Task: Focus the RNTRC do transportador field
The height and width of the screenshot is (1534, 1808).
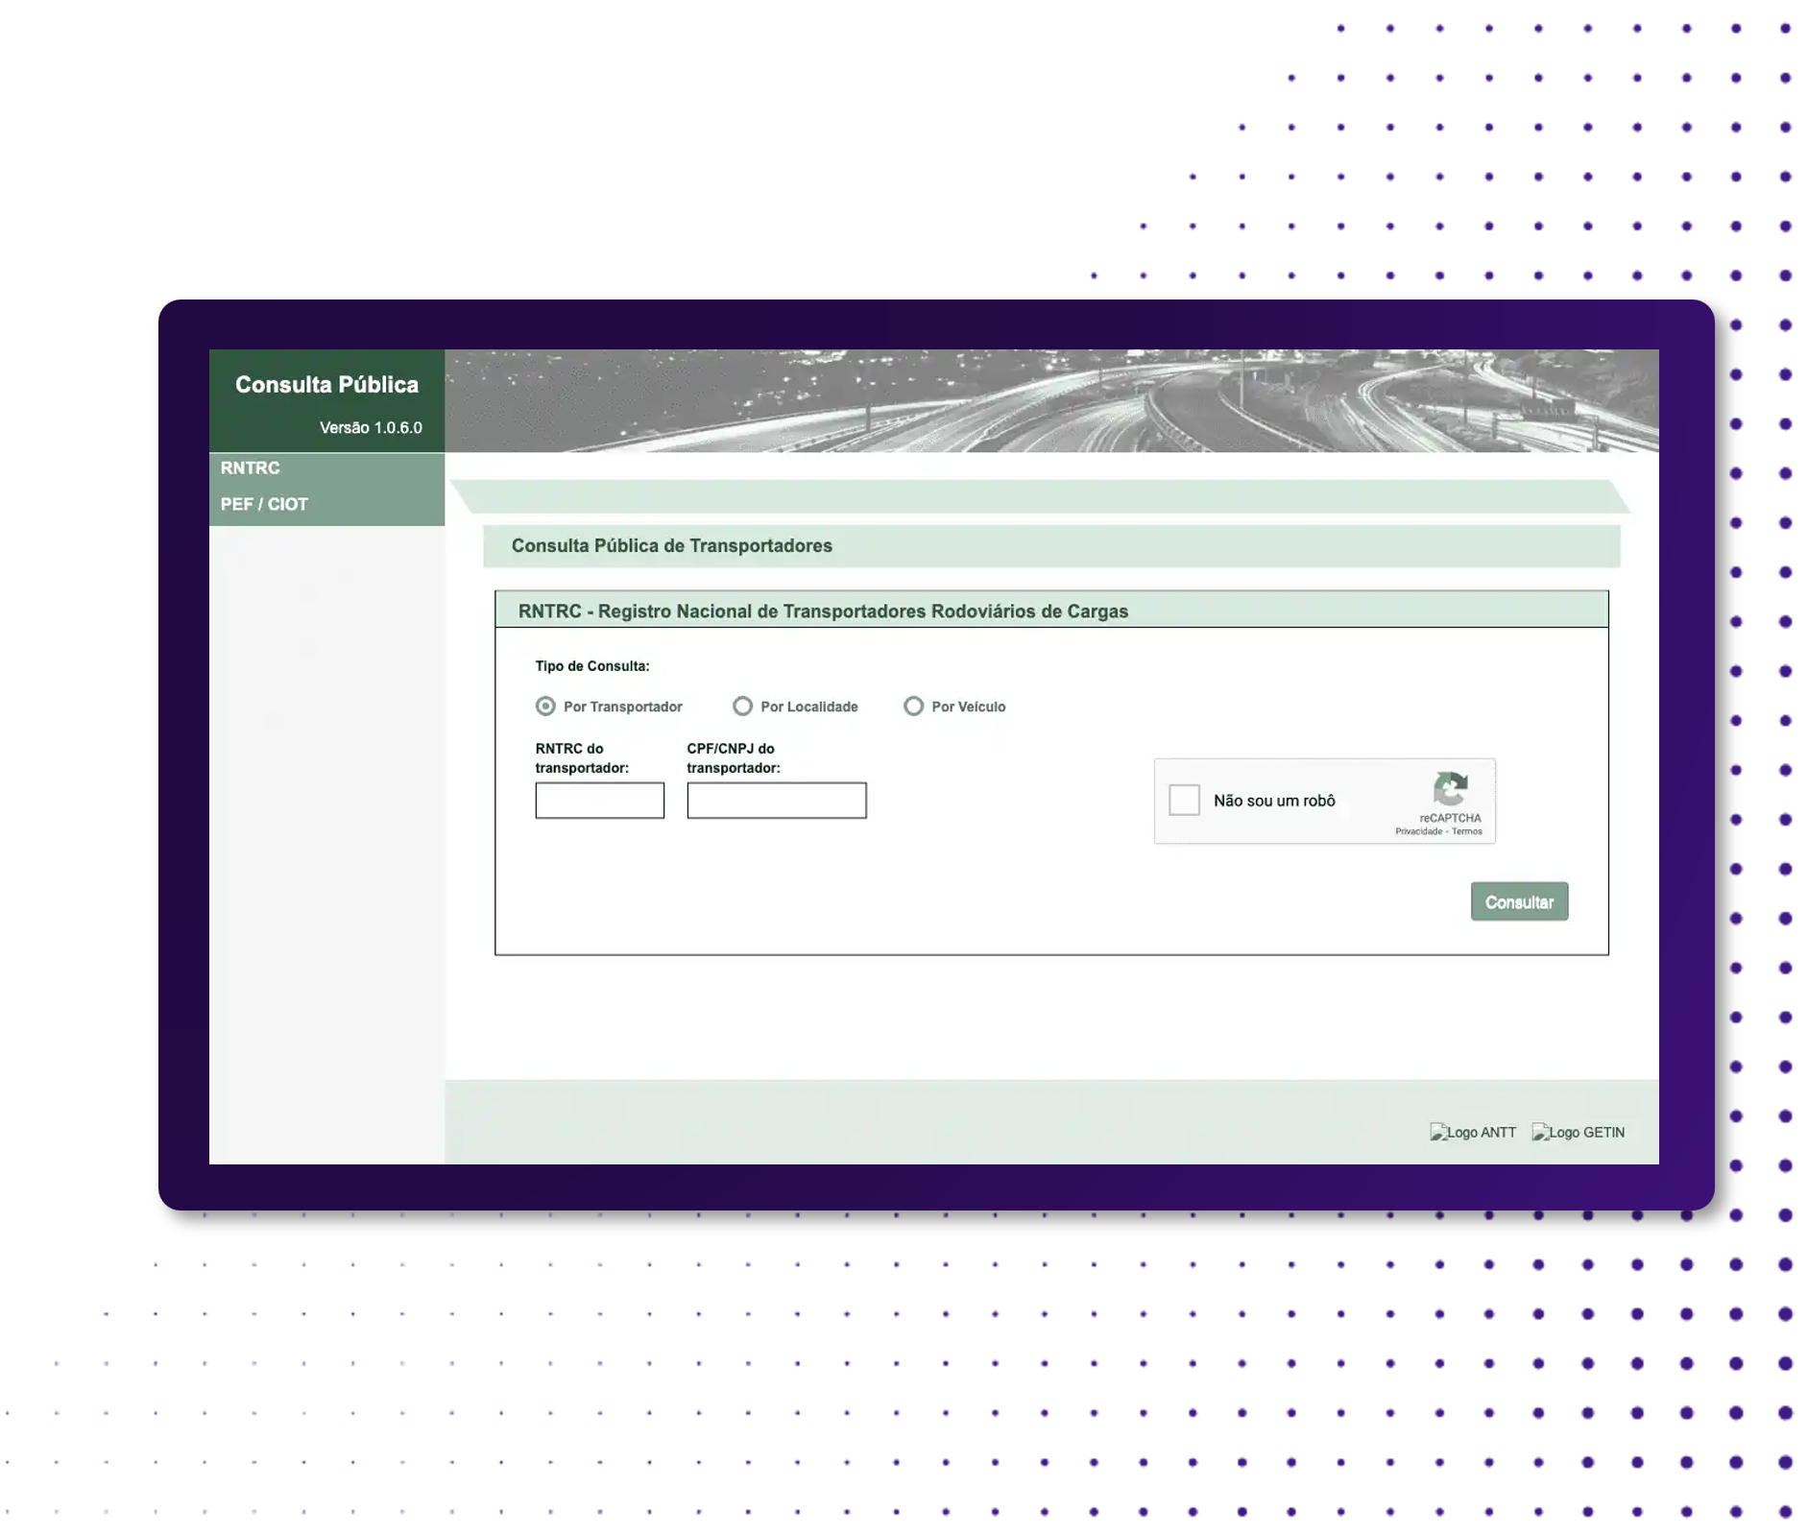Action: coord(599,800)
